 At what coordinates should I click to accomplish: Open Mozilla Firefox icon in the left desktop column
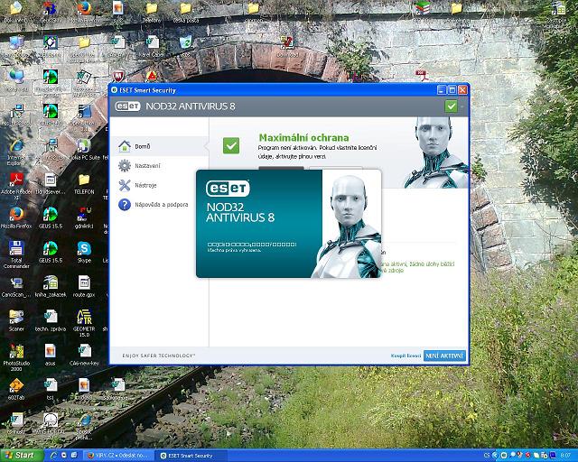point(16,217)
